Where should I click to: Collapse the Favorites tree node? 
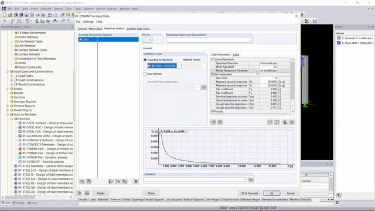tap(12, 119)
